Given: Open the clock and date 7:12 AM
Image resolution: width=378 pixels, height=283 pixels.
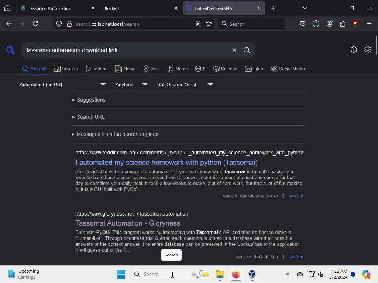Looking at the screenshot, I should (338, 274).
